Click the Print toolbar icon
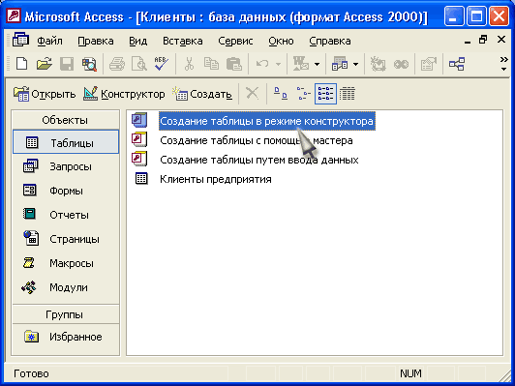515x386 pixels. tap(117, 63)
